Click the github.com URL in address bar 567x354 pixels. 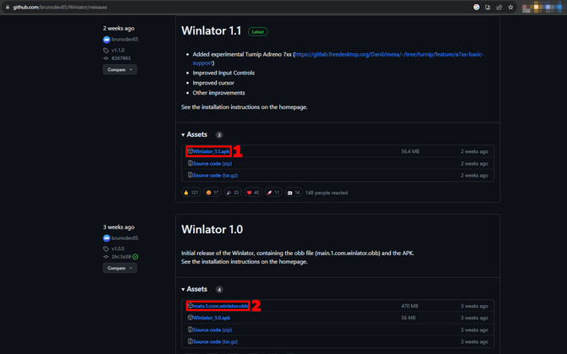coord(60,8)
